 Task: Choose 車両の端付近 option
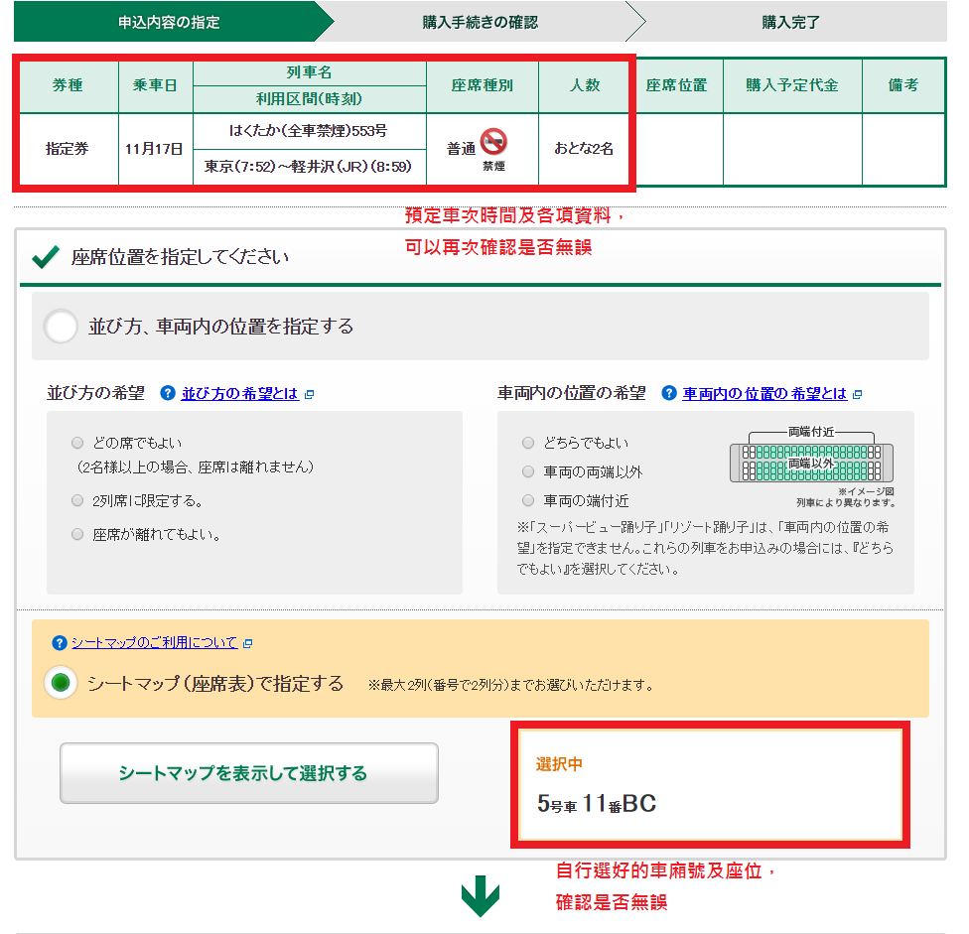point(528,500)
